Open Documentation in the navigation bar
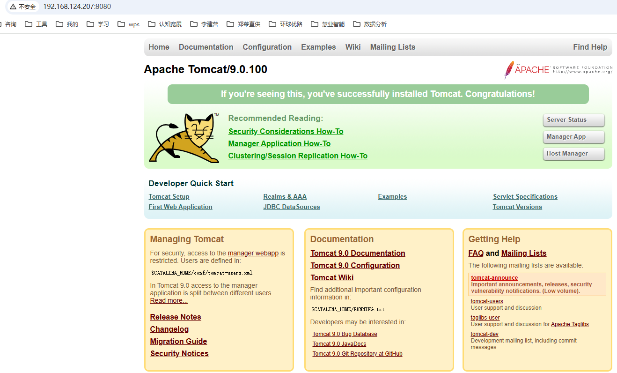617x373 pixels. [x=206, y=47]
